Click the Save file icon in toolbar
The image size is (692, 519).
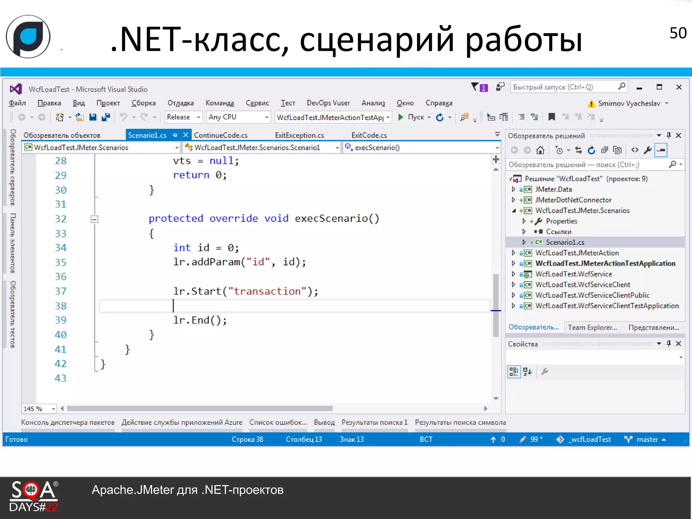click(x=93, y=117)
